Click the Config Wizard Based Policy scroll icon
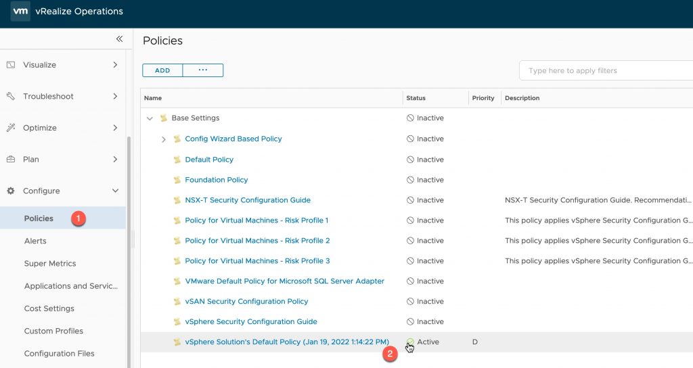The width and height of the screenshot is (693, 368). pos(177,139)
